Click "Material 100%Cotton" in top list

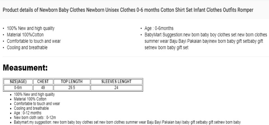pyautogui.click(x=25, y=35)
